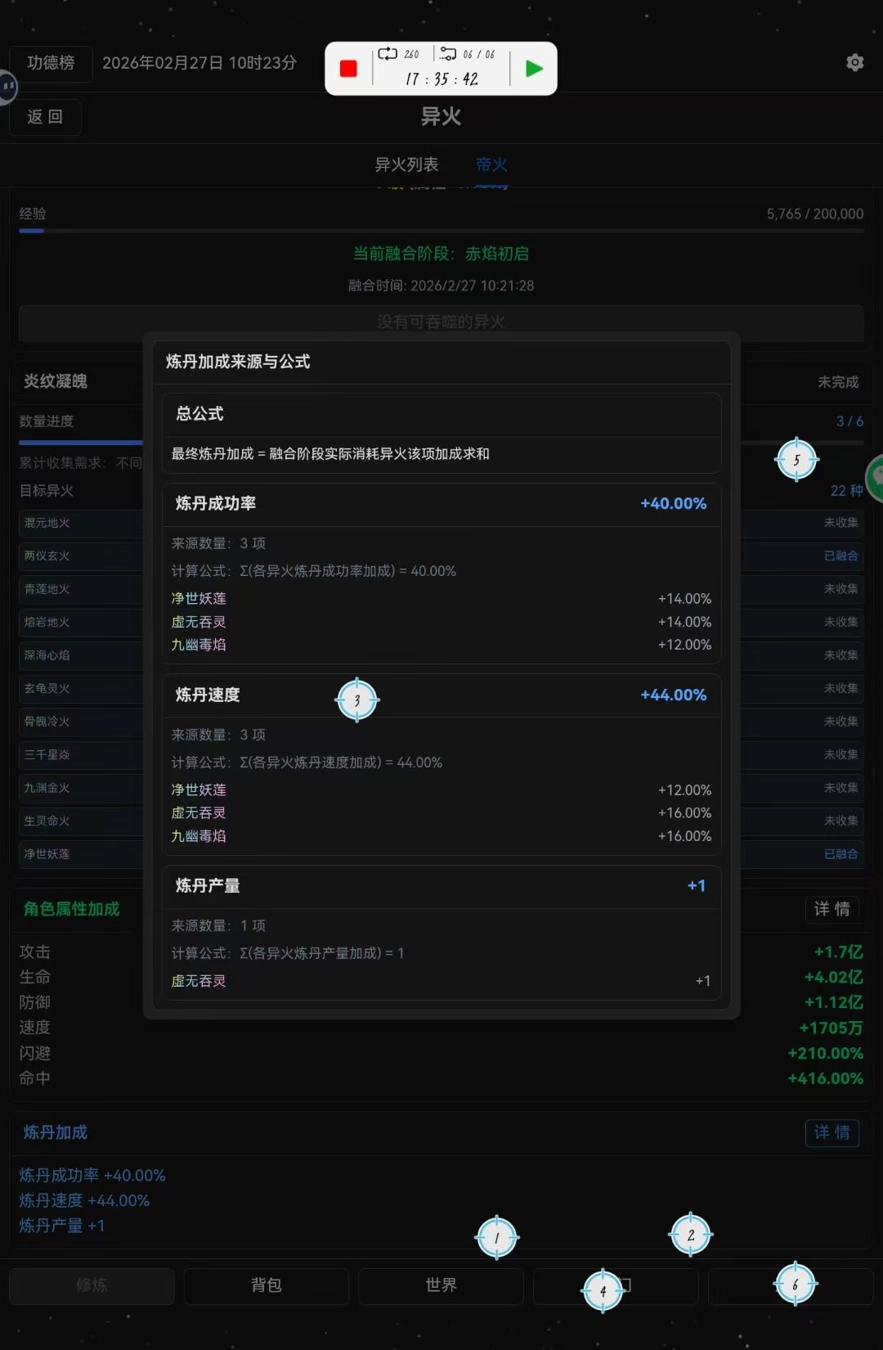The width and height of the screenshot is (883, 1350).
Task: Tap the 炼丹产量 section header in popup
Action: 208,886
